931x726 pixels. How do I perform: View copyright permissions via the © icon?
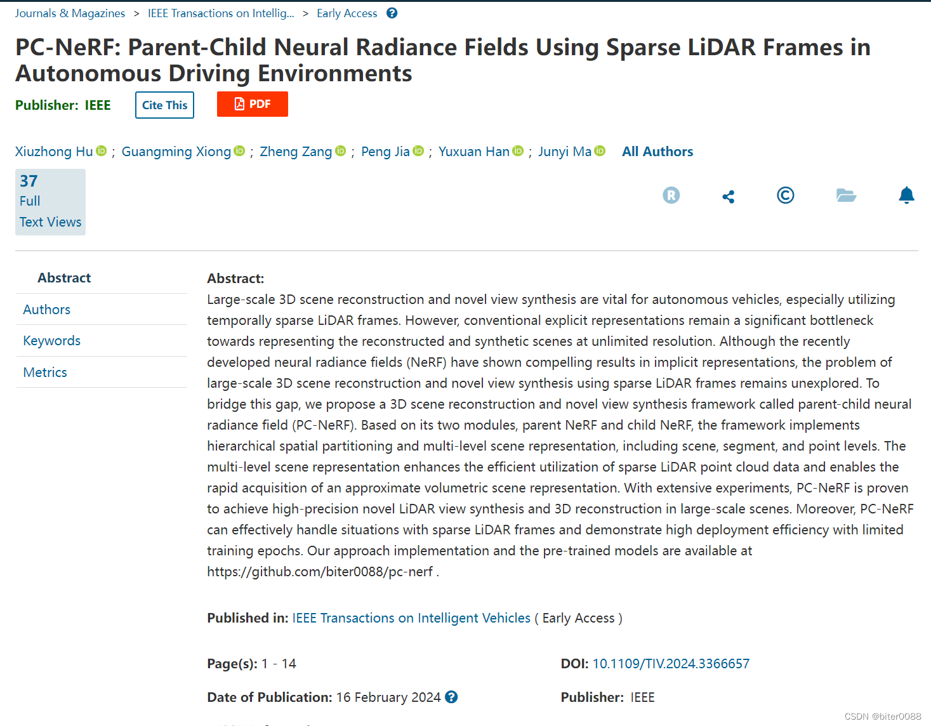click(x=785, y=195)
